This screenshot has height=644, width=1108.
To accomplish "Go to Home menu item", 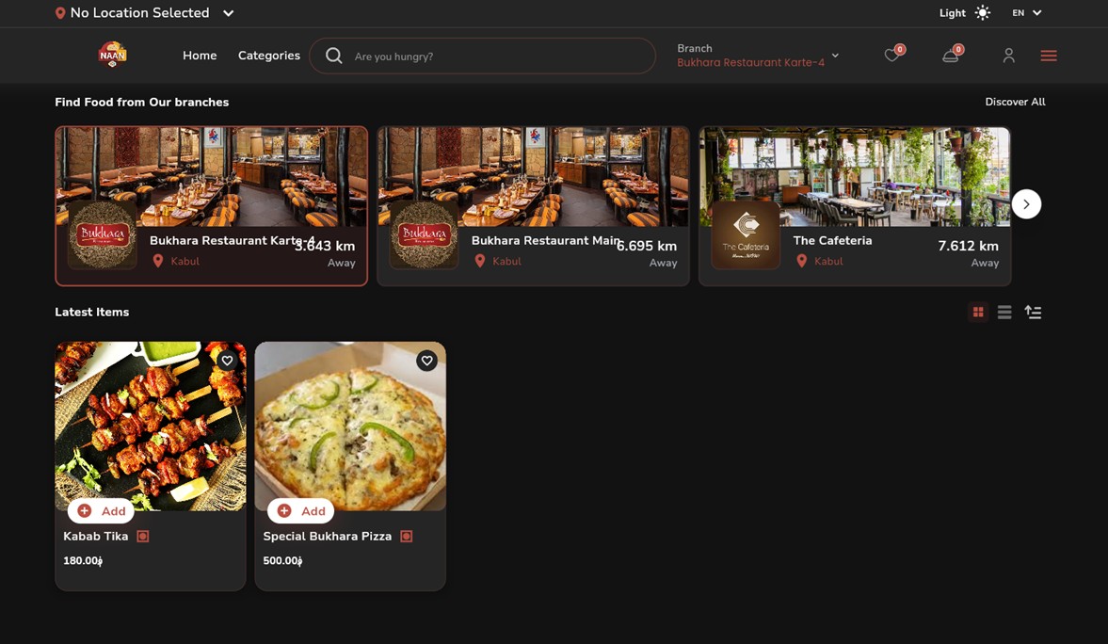I will [x=200, y=56].
